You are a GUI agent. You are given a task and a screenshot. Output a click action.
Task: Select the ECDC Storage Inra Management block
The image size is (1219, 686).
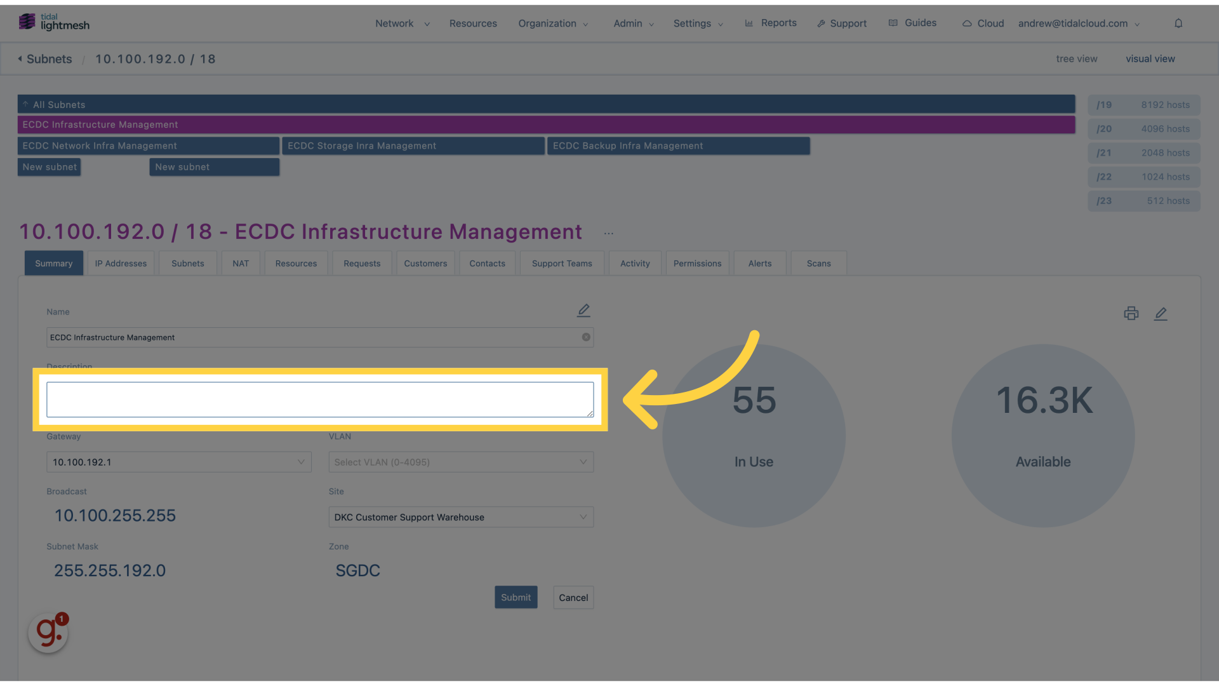point(413,146)
